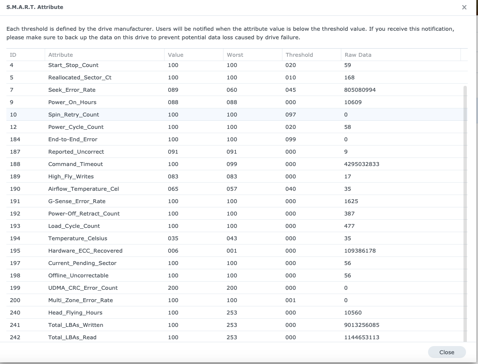Click worst value 043 in Temperature_Celsius row

click(232, 238)
